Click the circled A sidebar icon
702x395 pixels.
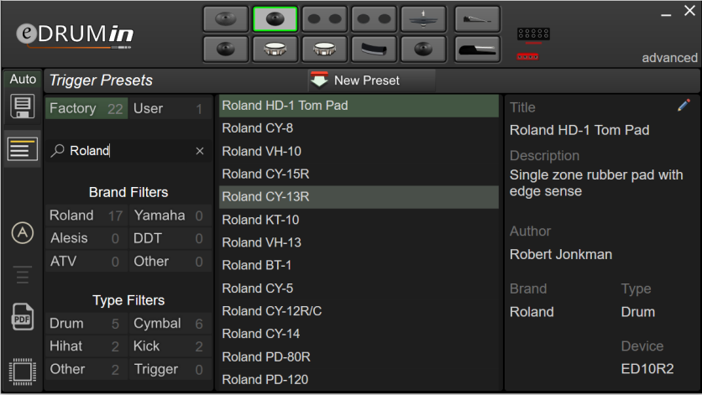[x=23, y=232]
